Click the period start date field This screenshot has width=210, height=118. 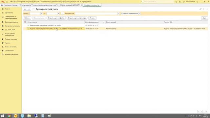[35, 13]
